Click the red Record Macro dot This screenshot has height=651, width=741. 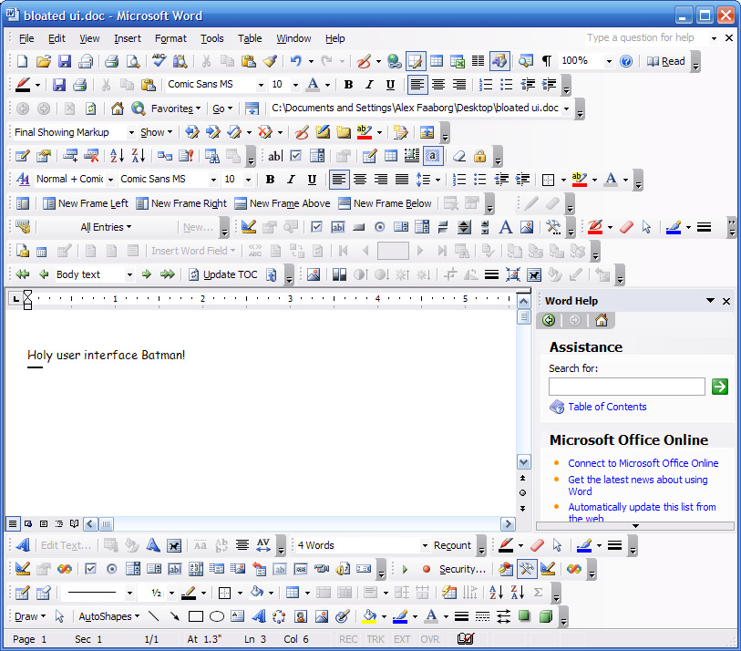[426, 569]
